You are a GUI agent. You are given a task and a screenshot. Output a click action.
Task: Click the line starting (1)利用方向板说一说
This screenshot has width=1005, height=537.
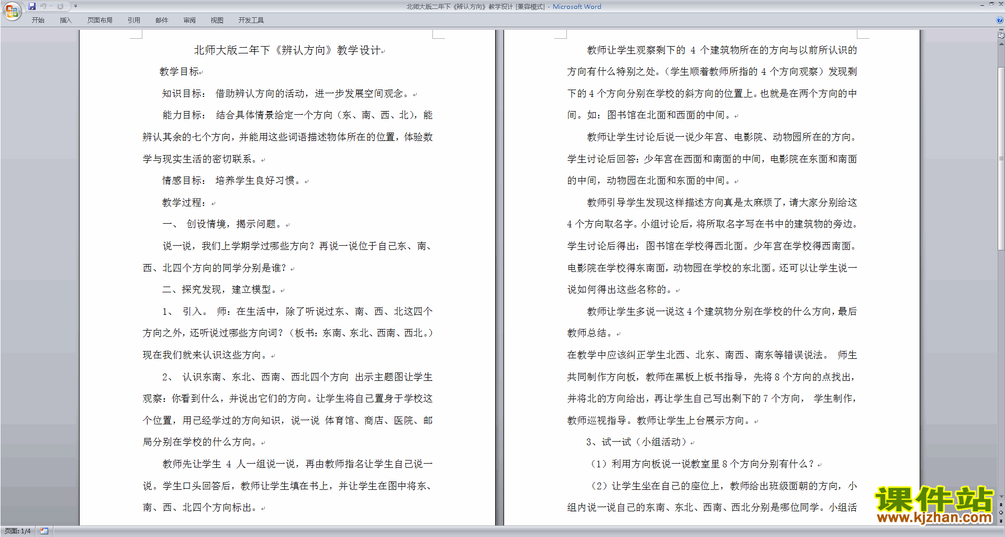(701, 464)
